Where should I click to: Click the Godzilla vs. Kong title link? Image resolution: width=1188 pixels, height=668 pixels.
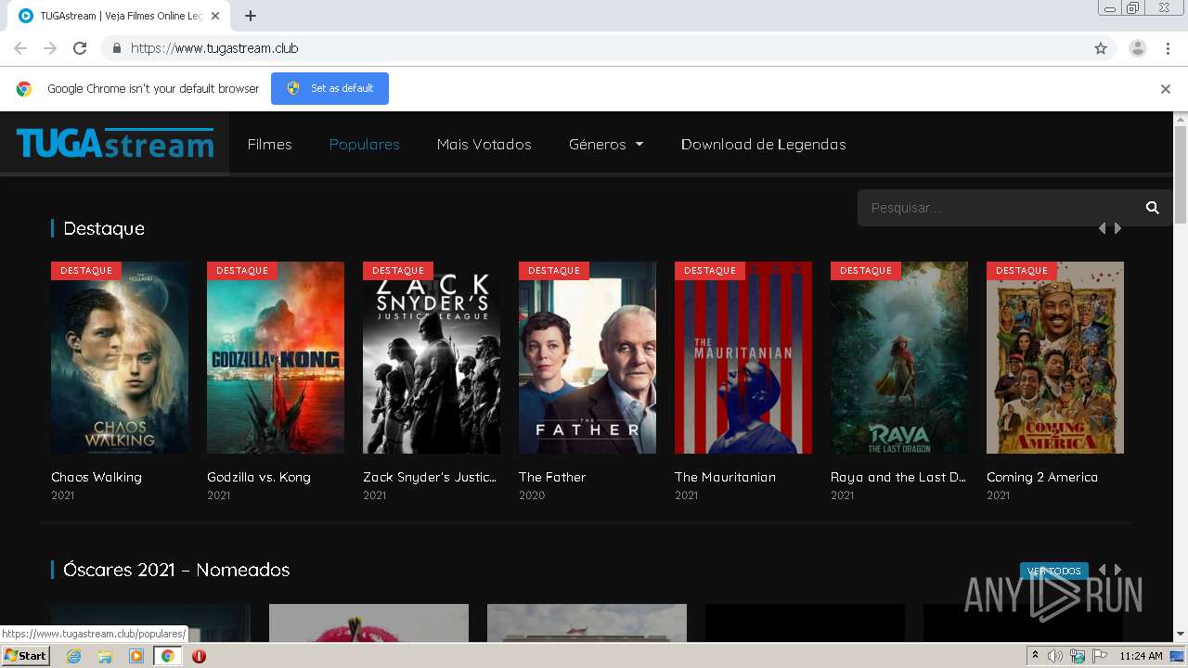259,477
